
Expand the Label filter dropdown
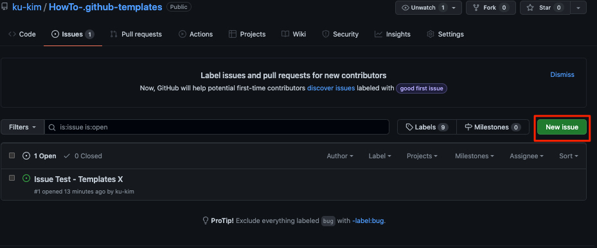(380, 156)
